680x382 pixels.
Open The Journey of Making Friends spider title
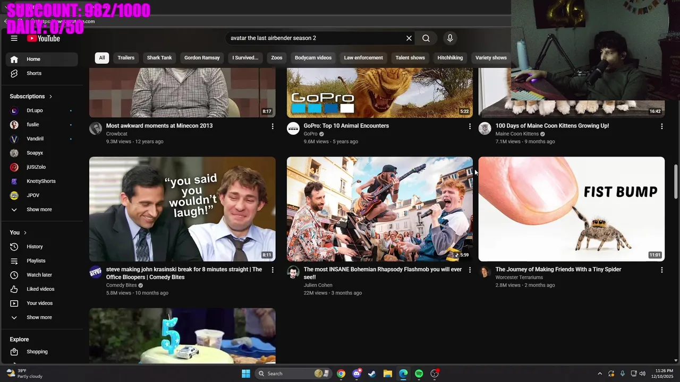point(558,270)
